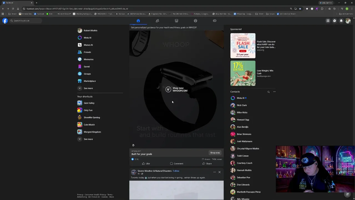Screen dimensions: 355x200
Task: Click the Privacy footer link
Action: coord(80,195)
